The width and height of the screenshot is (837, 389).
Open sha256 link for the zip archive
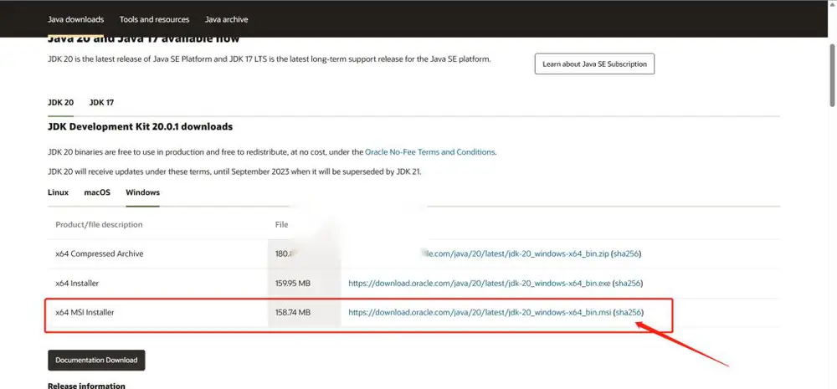[x=625, y=254]
